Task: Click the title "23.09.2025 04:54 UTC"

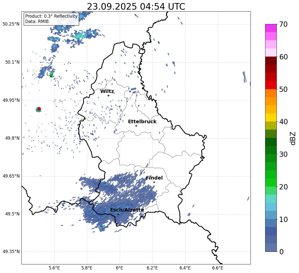Action: pos(136,7)
